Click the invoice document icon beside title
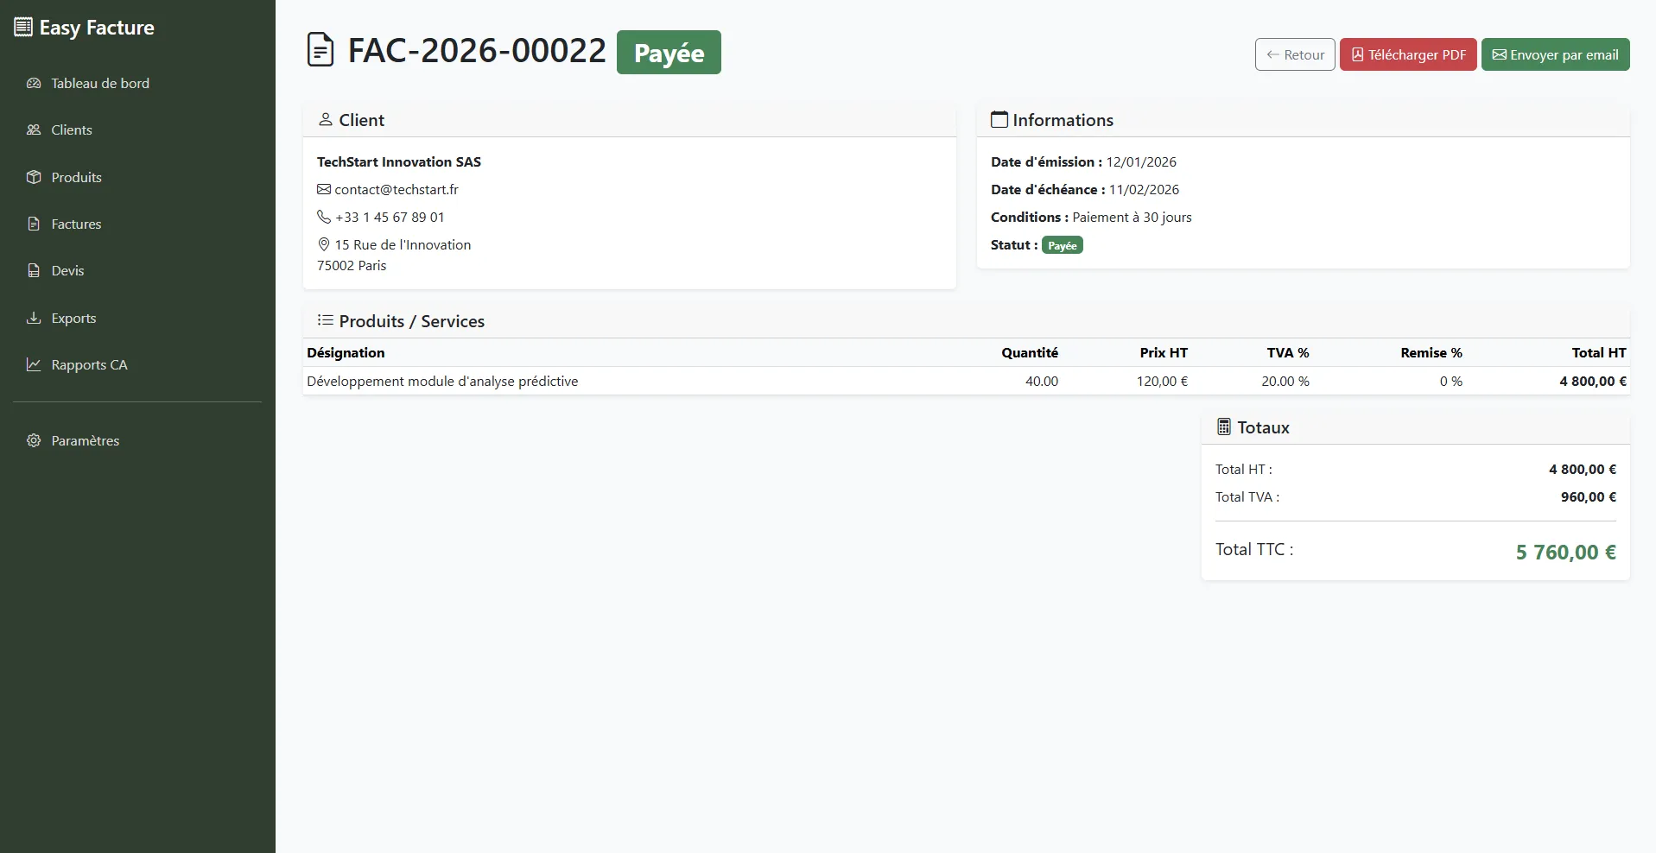The width and height of the screenshot is (1656, 853). pyautogui.click(x=320, y=50)
